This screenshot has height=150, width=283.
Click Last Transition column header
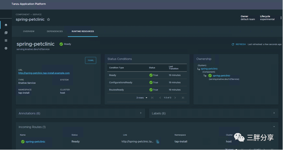[173, 68]
